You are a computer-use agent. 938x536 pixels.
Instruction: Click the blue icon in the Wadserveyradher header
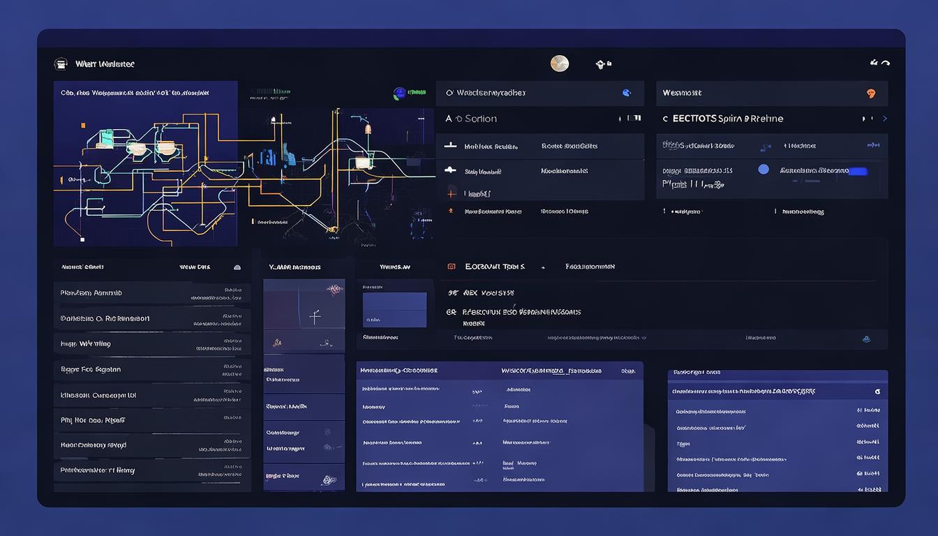(626, 93)
